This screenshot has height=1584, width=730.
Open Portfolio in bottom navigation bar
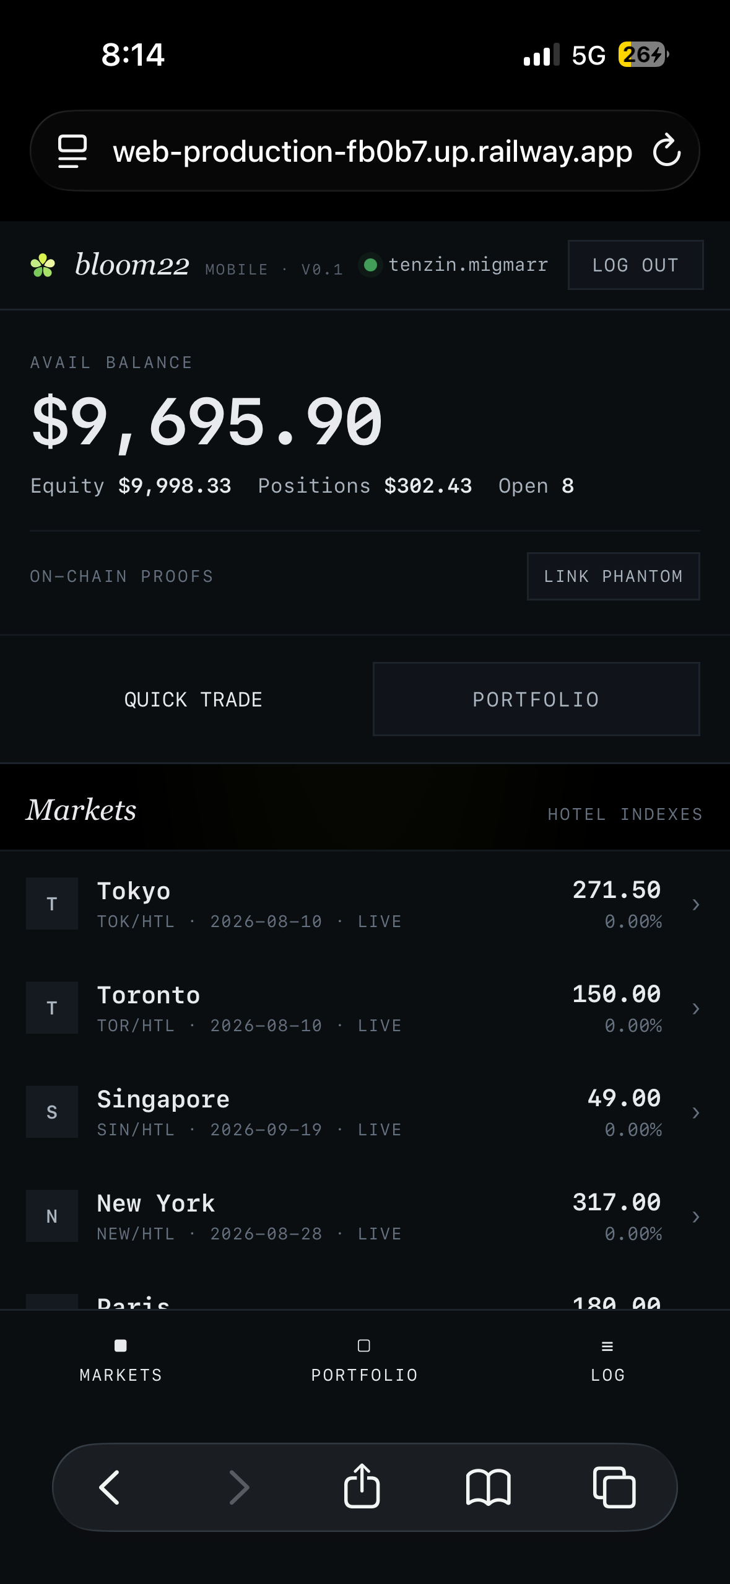(364, 1360)
